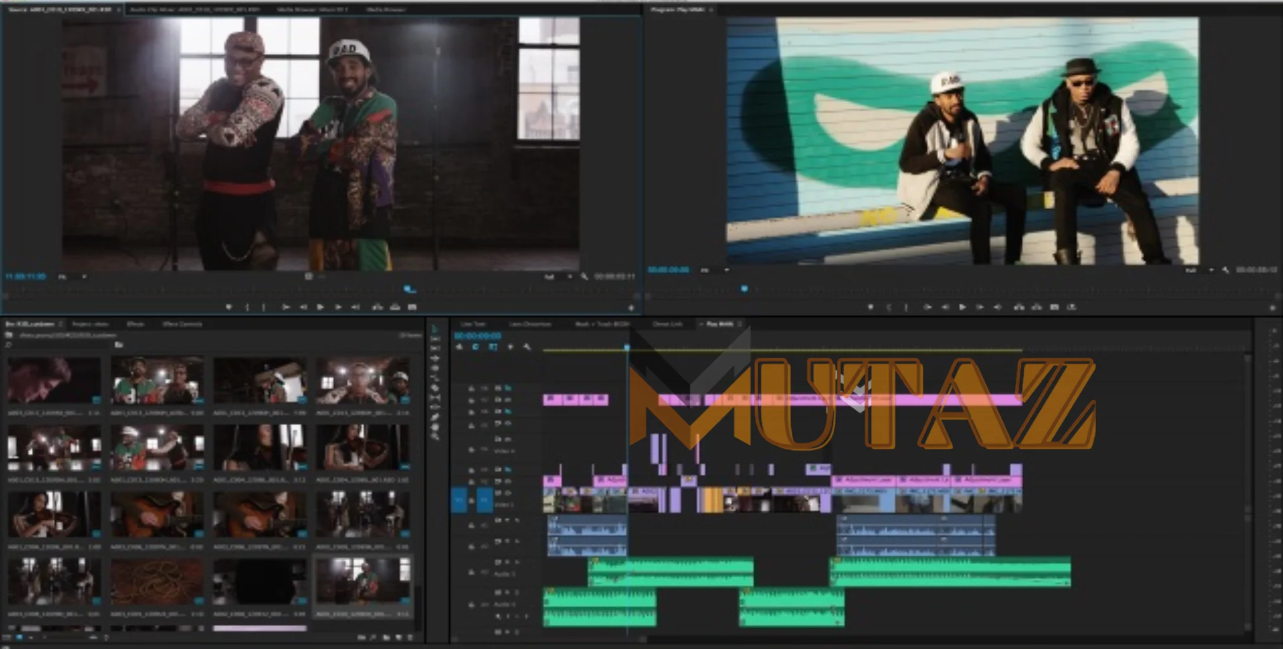
Task: Add a marker in the Source monitor
Action: click(229, 307)
